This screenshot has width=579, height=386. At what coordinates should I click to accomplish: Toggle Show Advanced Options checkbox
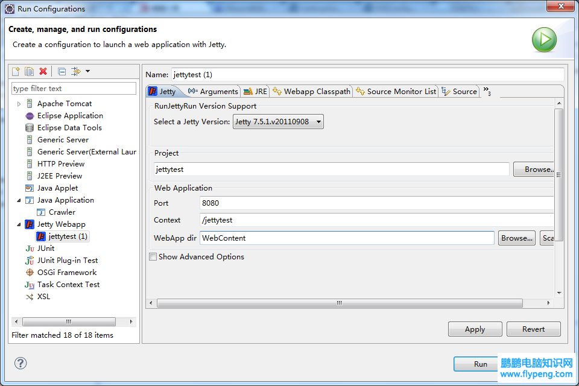(x=153, y=257)
